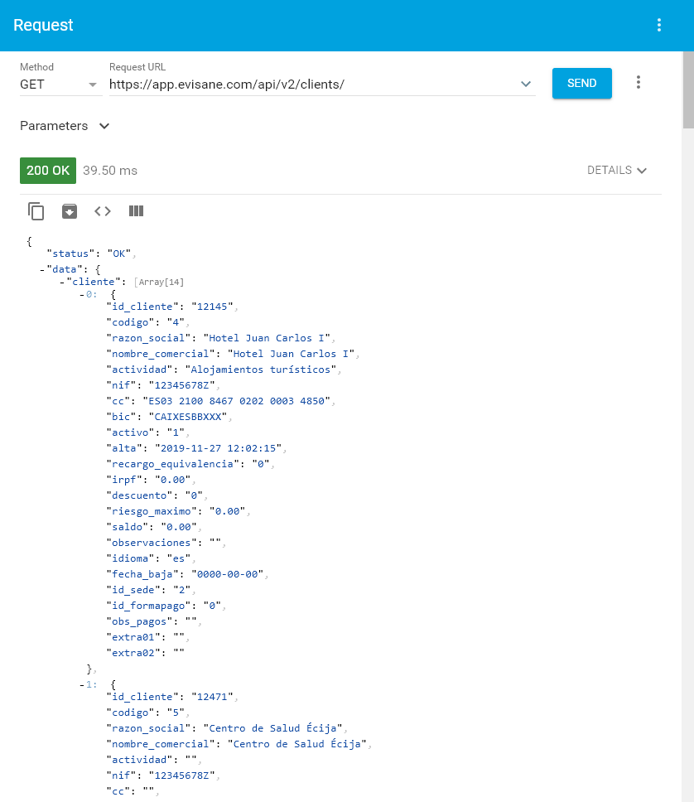Copy the response body to clipboard
694x802 pixels.
click(x=36, y=211)
